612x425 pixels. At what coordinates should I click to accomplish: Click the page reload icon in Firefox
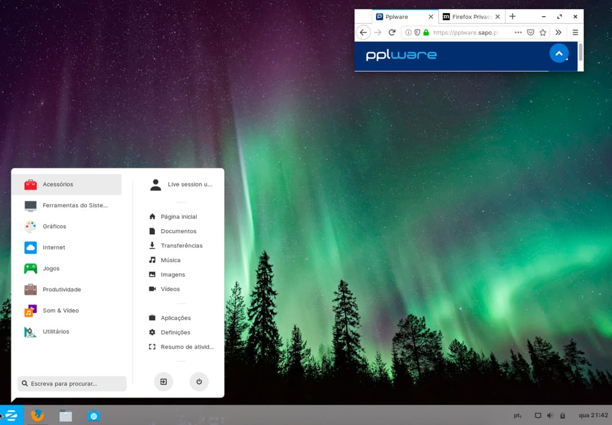(392, 32)
